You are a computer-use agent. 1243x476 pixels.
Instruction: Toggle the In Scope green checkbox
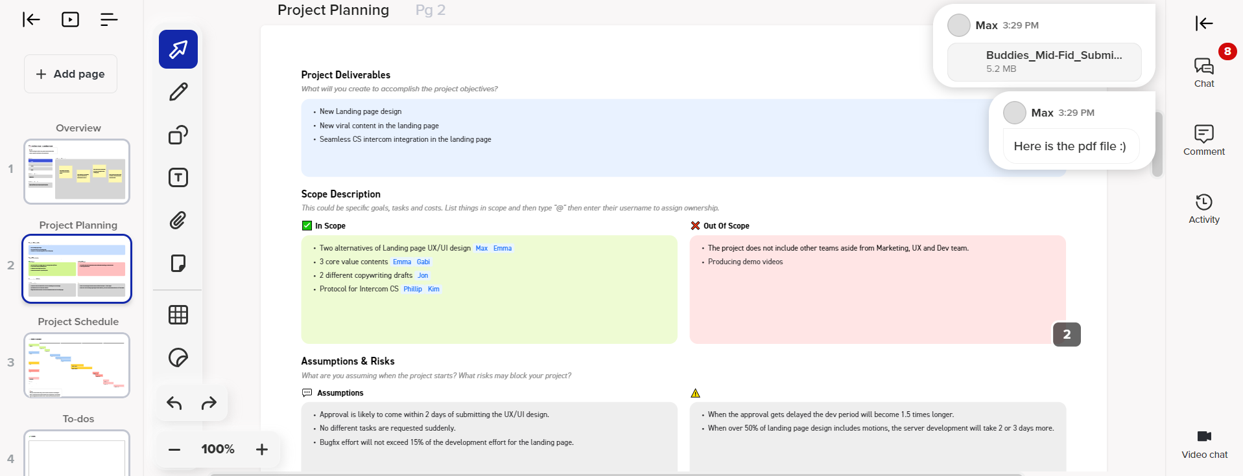pyautogui.click(x=307, y=226)
